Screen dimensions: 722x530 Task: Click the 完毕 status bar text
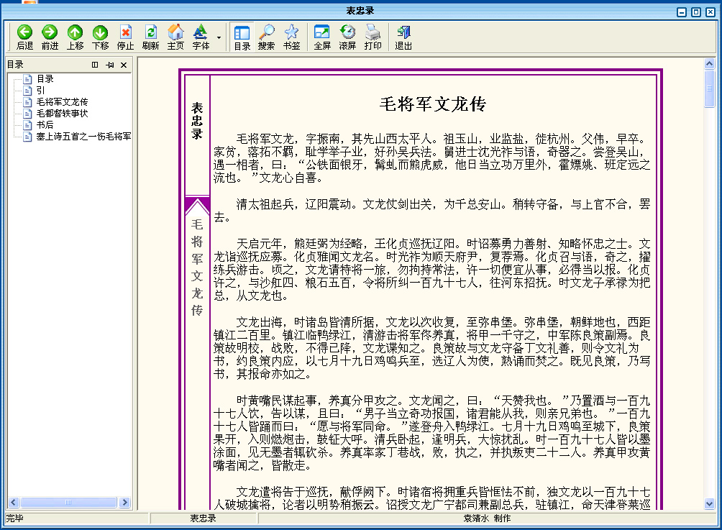pyautogui.click(x=14, y=518)
